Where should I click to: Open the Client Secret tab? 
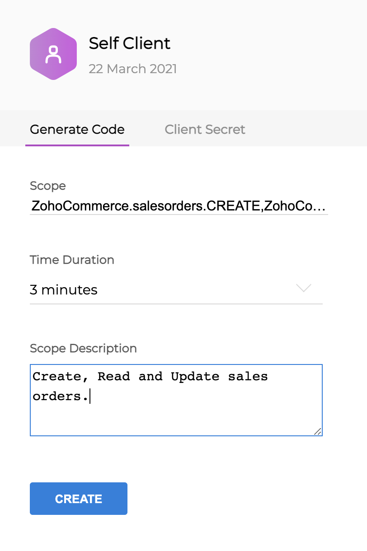tap(205, 130)
